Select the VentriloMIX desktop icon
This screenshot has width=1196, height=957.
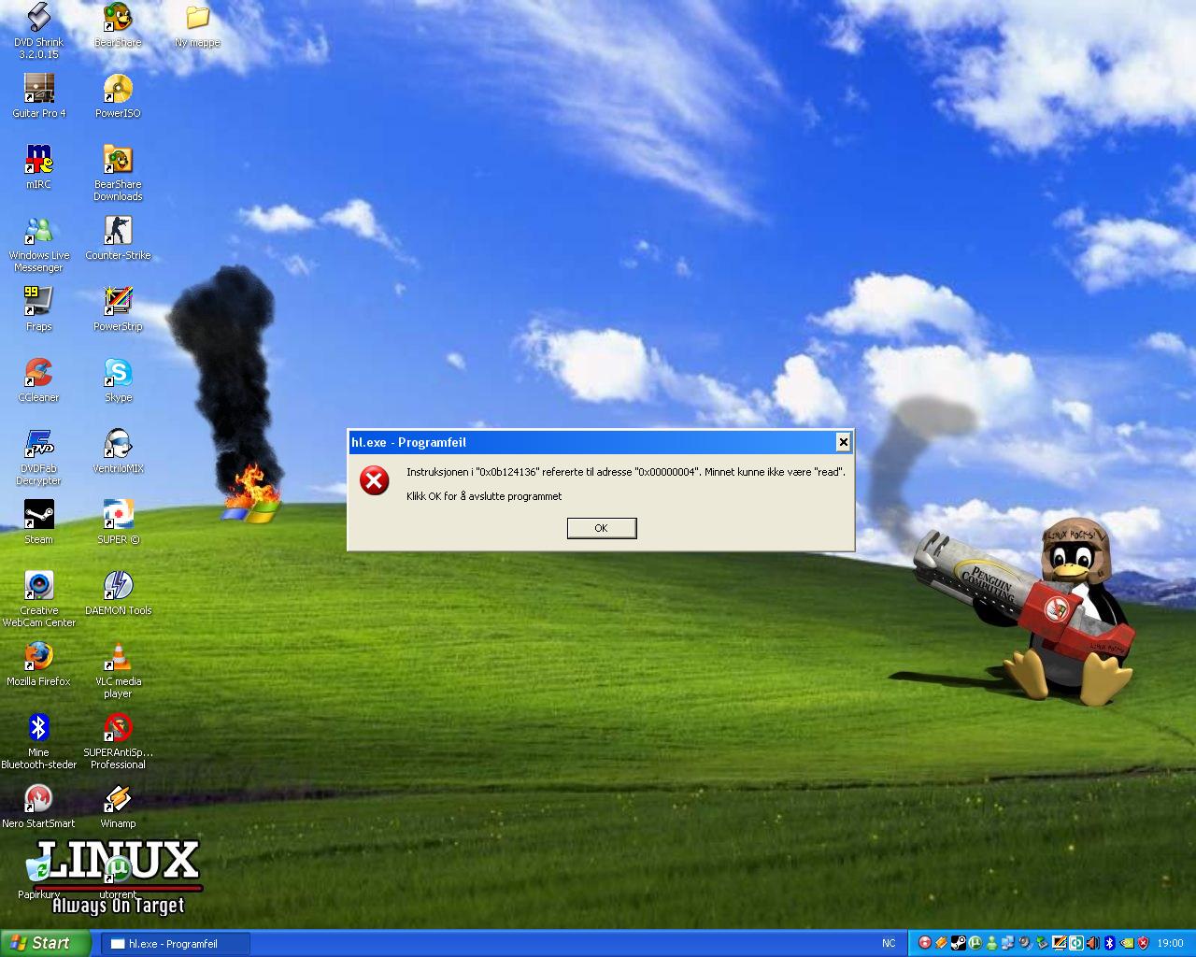(118, 450)
